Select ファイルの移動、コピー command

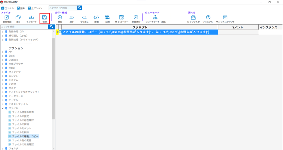coord(25,136)
